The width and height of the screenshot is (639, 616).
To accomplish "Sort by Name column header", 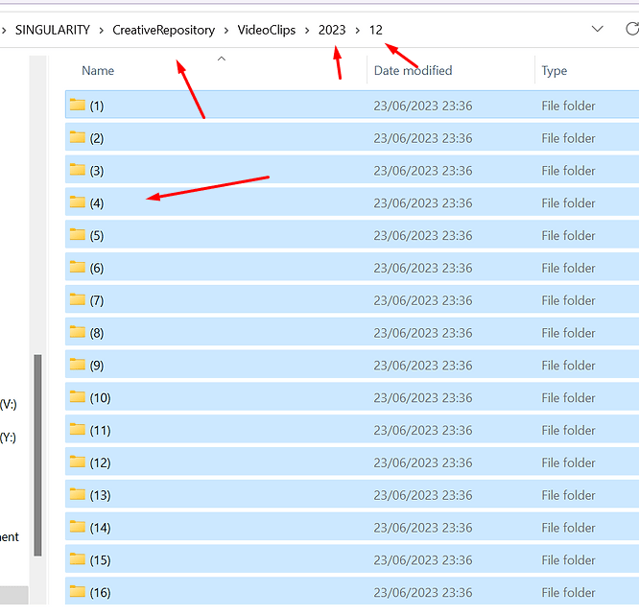I will pyautogui.click(x=98, y=71).
